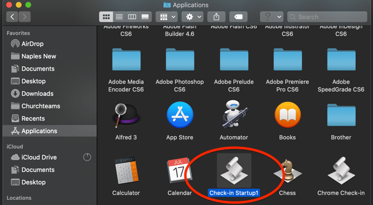This screenshot has width=373, height=205.
Task: Open the question mark toolbar dropdown
Action: tap(272, 17)
